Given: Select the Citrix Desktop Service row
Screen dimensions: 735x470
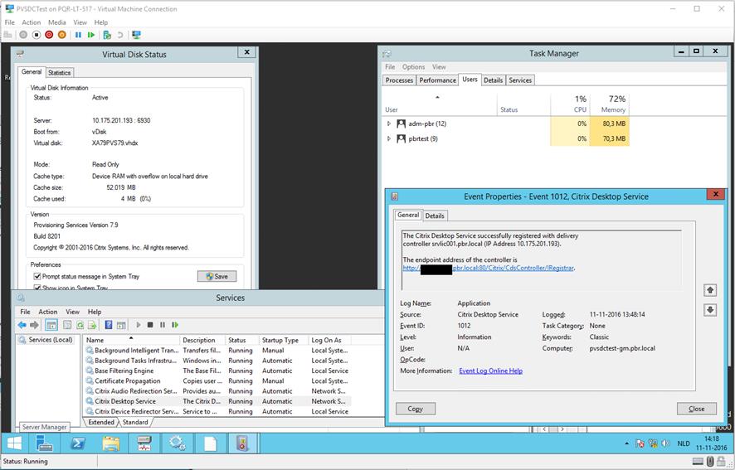Looking at the screenshot, I should coord(218,401).
